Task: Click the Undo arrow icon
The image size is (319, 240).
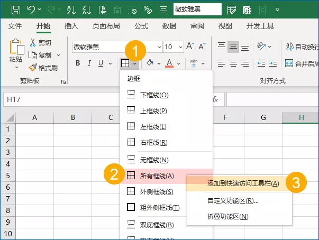Action: [x=31, y=10]
